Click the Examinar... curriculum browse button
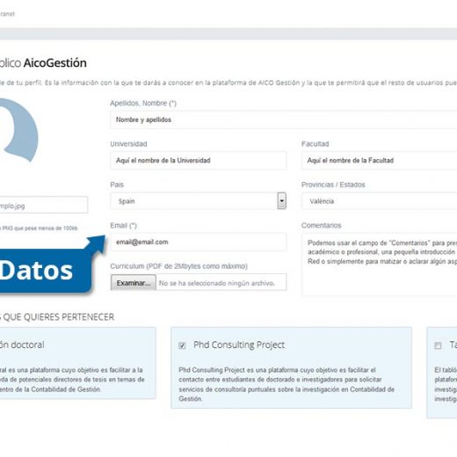The height and width of the screenshot is (457, 457). pyautogui.click(x=134, y=283)
